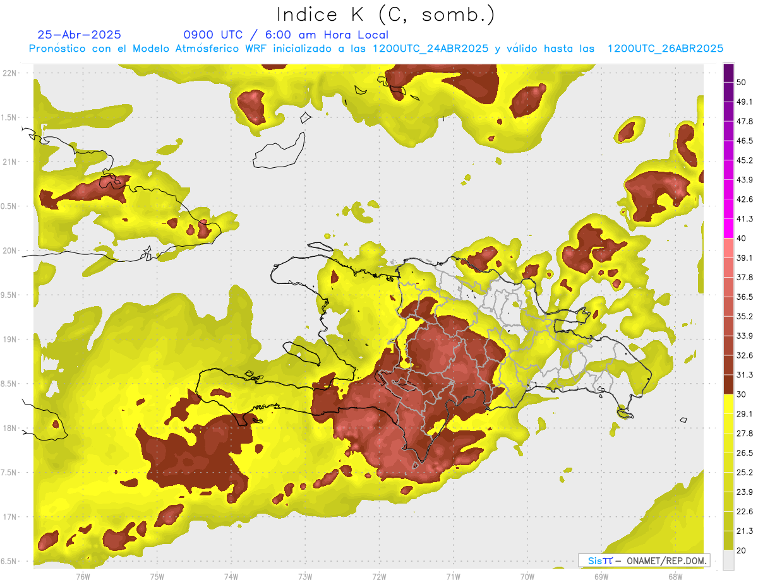Click the "41.3" color scale label
This screenshot has height=585, width=758.
click(x=745, y=219)
